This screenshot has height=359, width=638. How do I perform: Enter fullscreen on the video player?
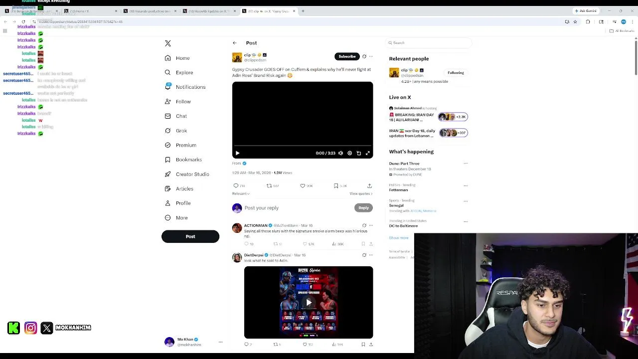[x=368, y=153]
